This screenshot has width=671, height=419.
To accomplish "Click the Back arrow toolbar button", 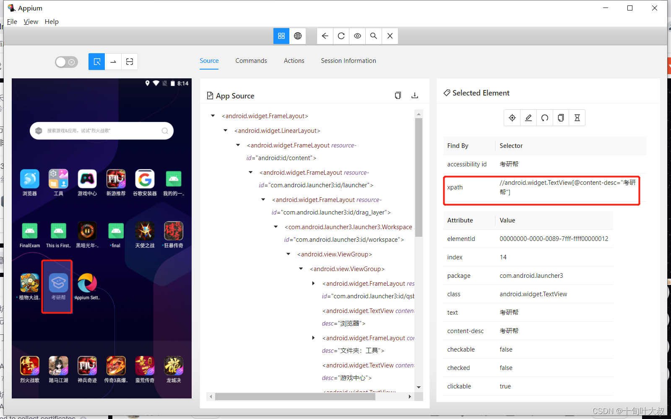I will coord(325,36).
